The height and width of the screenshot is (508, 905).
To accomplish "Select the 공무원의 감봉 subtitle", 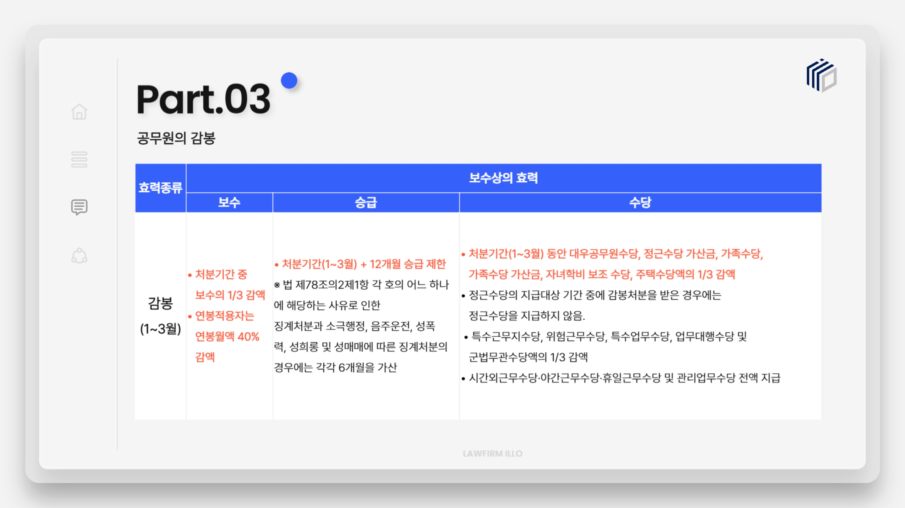I will tap(176, 138).
